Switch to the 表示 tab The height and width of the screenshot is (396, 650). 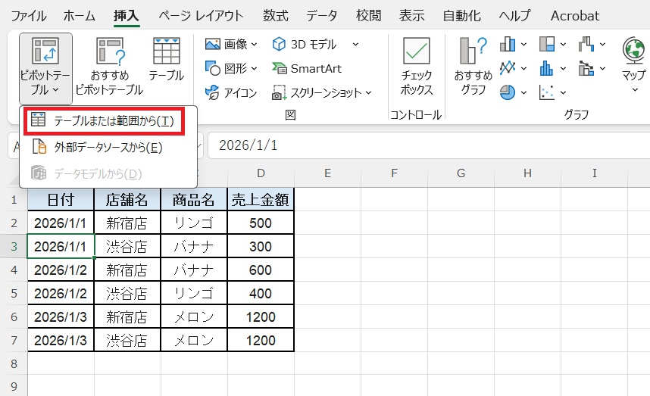411,16
